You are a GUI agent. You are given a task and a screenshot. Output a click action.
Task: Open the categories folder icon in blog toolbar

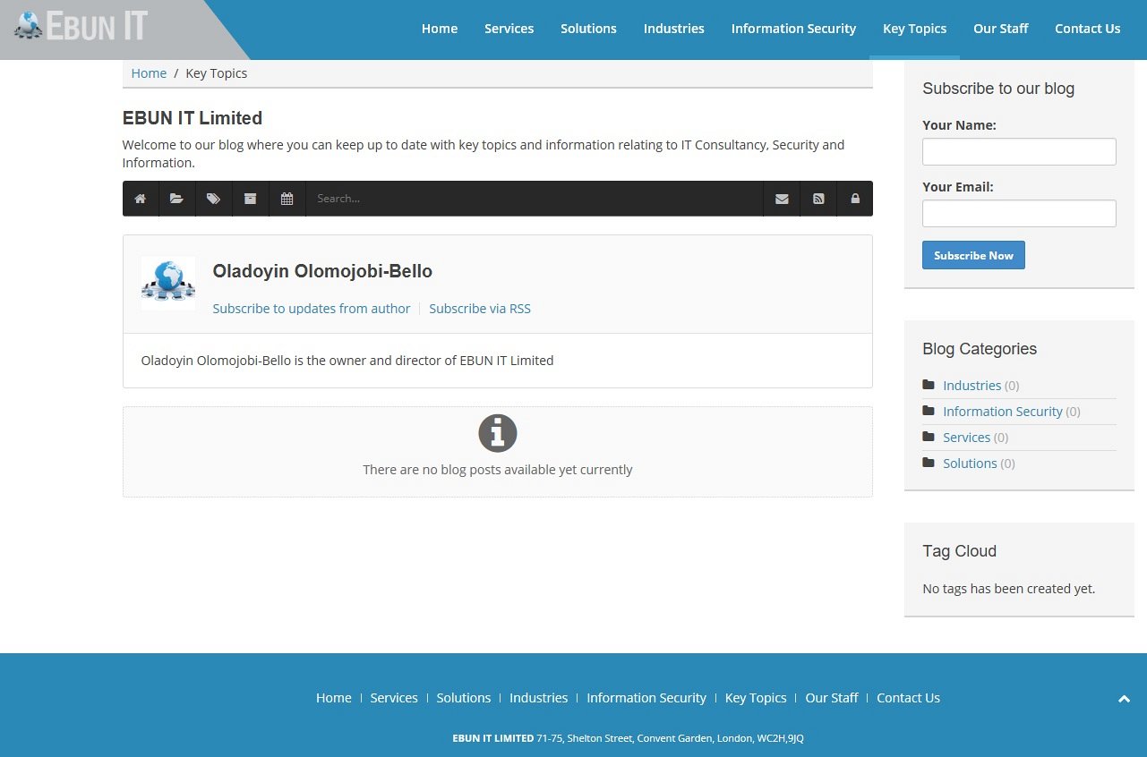pyautogui.click(x=177, y=199)
